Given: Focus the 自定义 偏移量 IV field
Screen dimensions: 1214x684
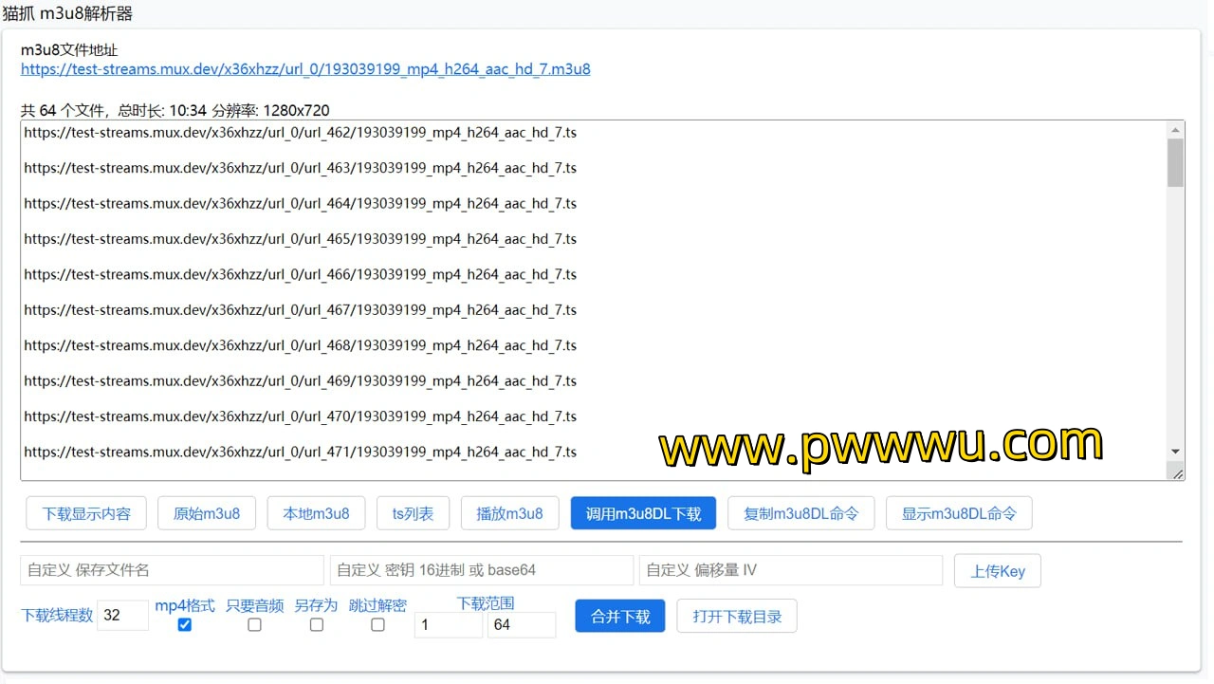Looking at the screenshot, I should point(791,570).
